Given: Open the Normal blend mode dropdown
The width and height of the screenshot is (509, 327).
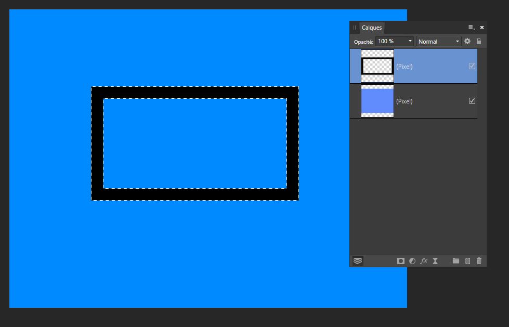Looking at the screenshot, I should pyautogui.click(x=439, y=41).
